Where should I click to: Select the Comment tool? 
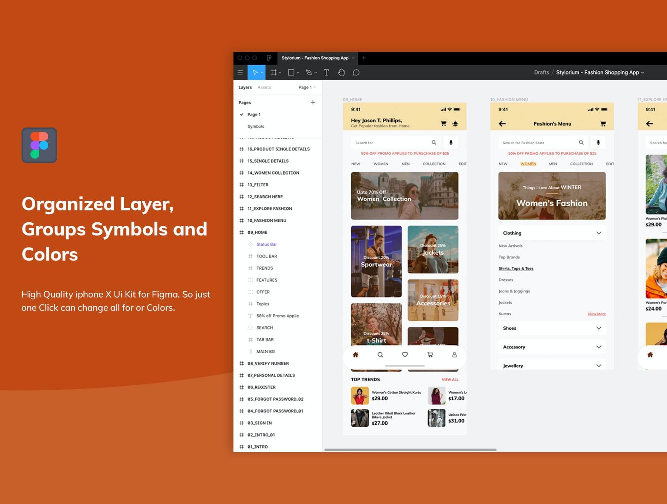[x=356, y=73]
